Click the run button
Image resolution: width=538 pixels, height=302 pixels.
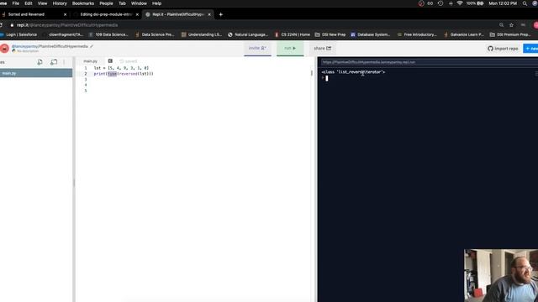290,49
